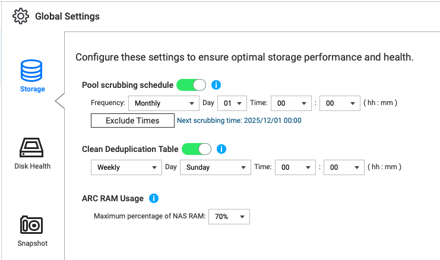Open the deduplication Sunday day dropdown
The height and width of the screenshot is (260, 440).
[x=214, y=167]
